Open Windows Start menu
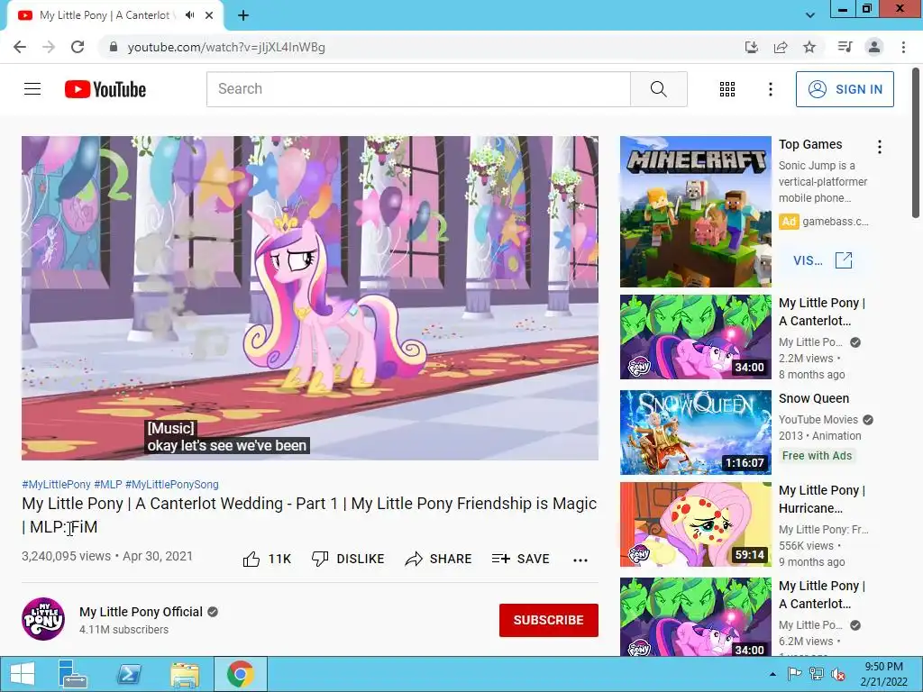The image size is (923, 692). point(22,674)
